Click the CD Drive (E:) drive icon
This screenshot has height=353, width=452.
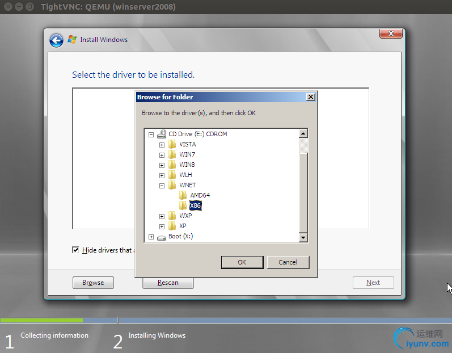(162, 134)
